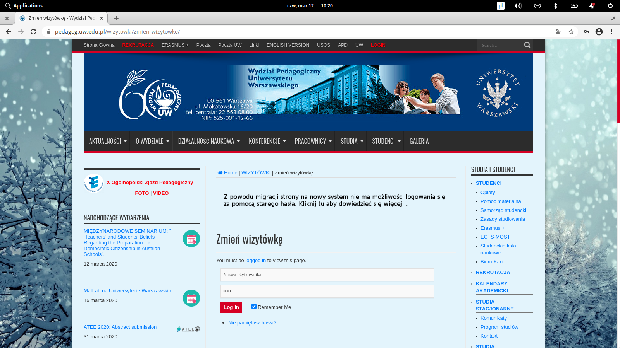
Task: Open Chrome three-dot menu
Action: 611,32
